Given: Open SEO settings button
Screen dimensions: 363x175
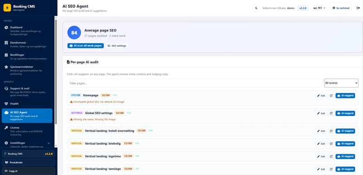Looking at the screenshot, I should coord(117,46).
